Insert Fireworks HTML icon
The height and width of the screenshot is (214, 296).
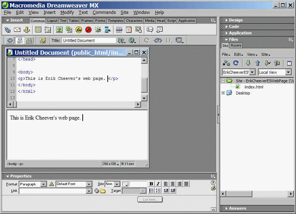[78, 30]
